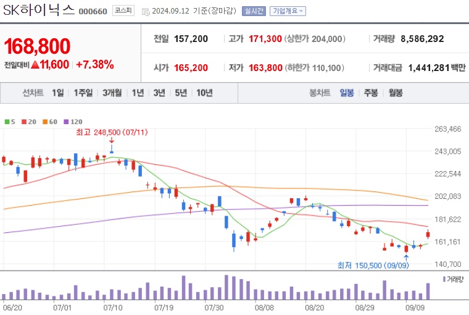
Task: Switch to the 1년 chart range
Action: [138, 93]
